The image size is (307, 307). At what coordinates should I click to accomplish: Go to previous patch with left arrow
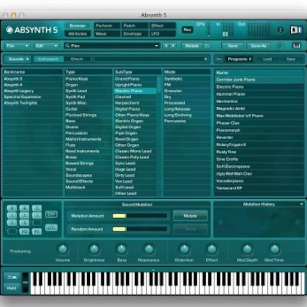(165, 46)
